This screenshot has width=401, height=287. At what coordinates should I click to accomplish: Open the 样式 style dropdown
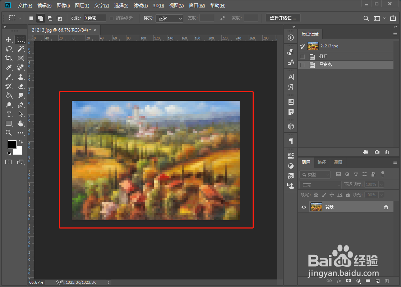pyautogui.click(x=169, y=18)
